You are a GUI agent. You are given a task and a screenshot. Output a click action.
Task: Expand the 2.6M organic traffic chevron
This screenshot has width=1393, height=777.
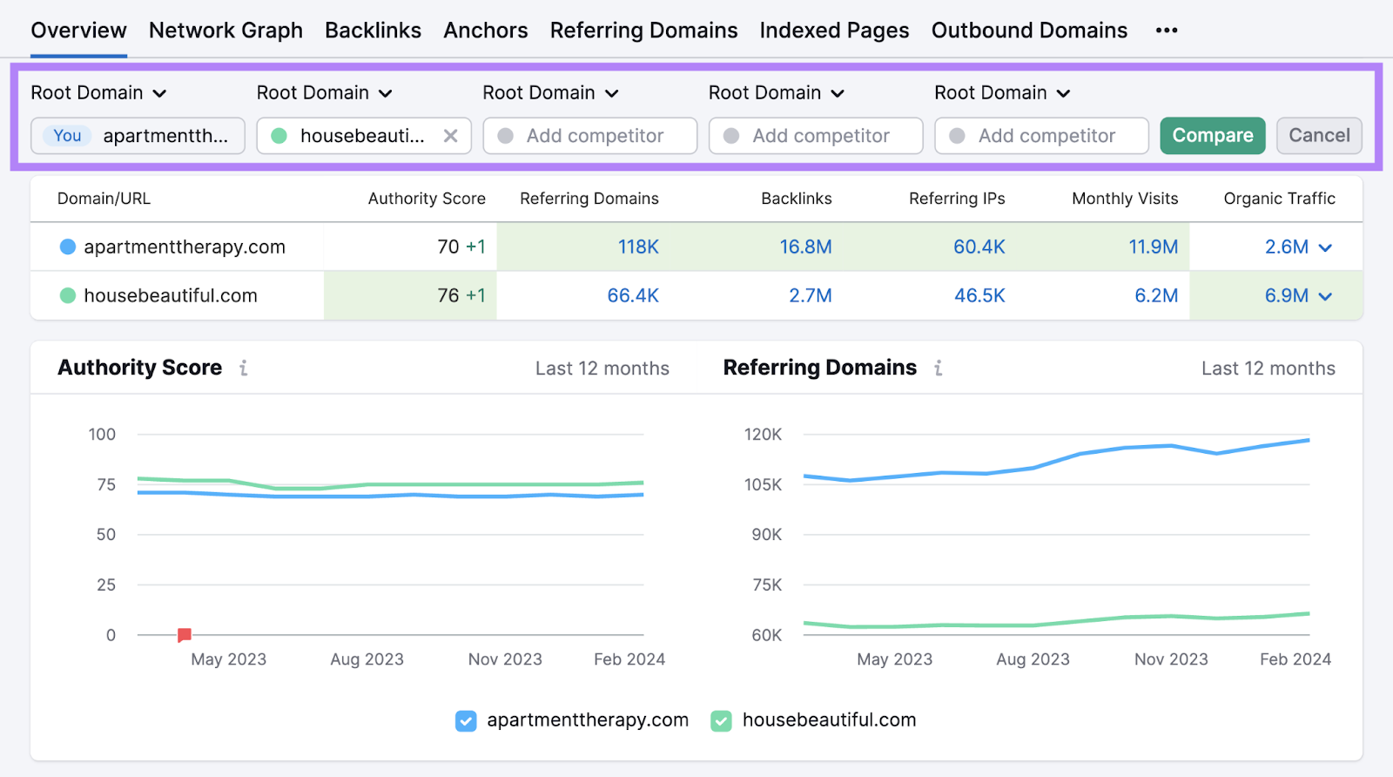1325,247
